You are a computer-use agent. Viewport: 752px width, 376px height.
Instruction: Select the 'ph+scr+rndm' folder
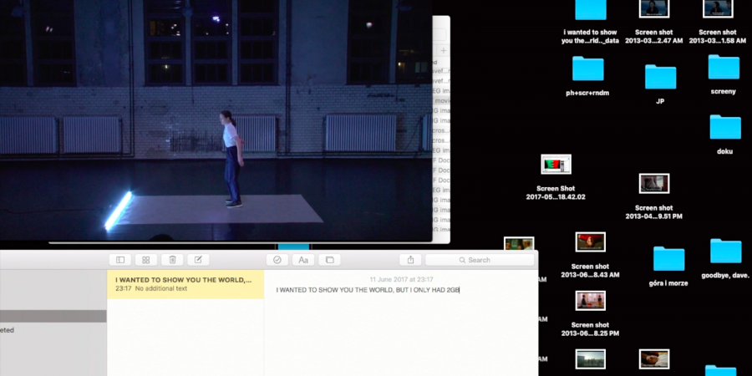[x=587, y=69]
